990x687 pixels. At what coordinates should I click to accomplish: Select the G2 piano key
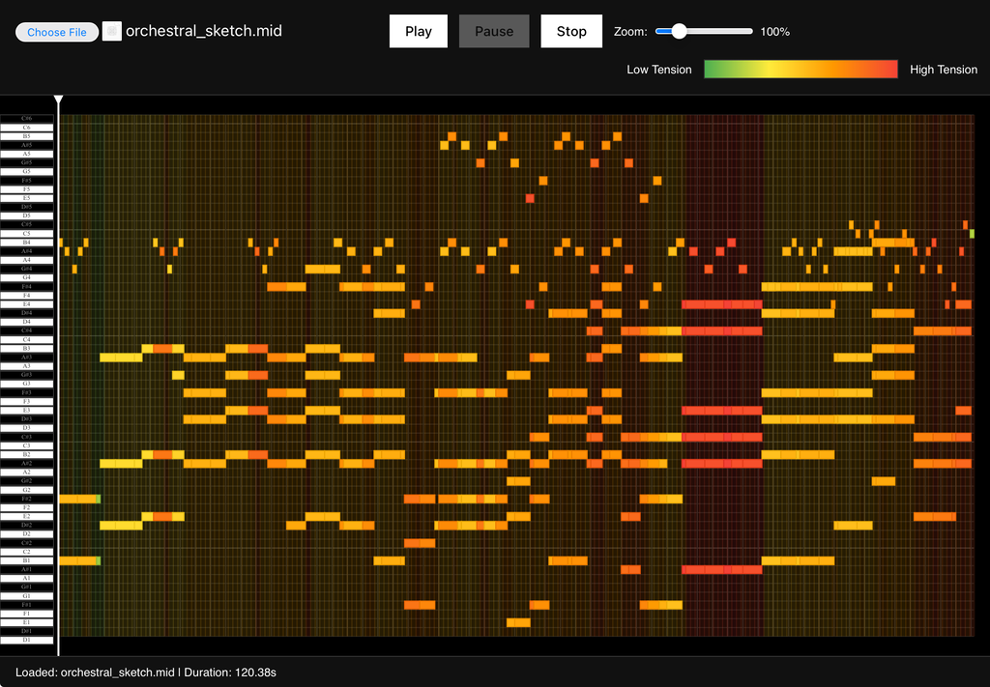[26, 490]
